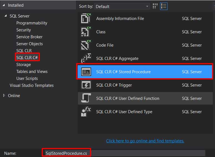The image size is (215, 157).
Task: Choose 'SQL CLR C# User Defined Function' name
Action: tap(128, 98)
